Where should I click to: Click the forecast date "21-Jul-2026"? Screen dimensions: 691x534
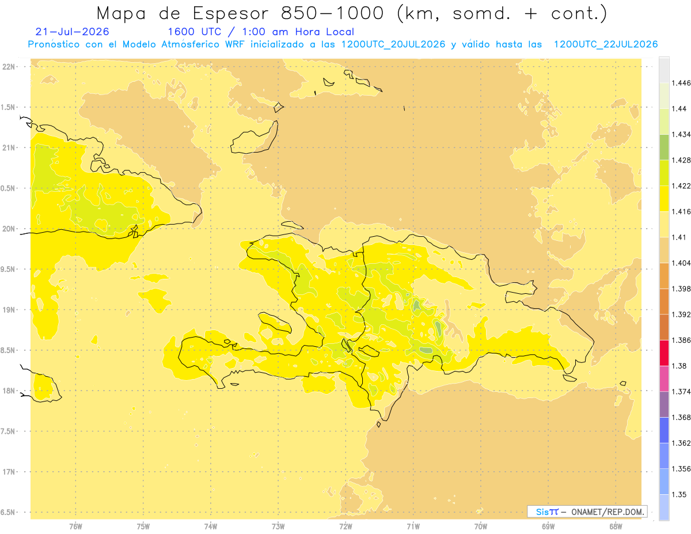72,32
